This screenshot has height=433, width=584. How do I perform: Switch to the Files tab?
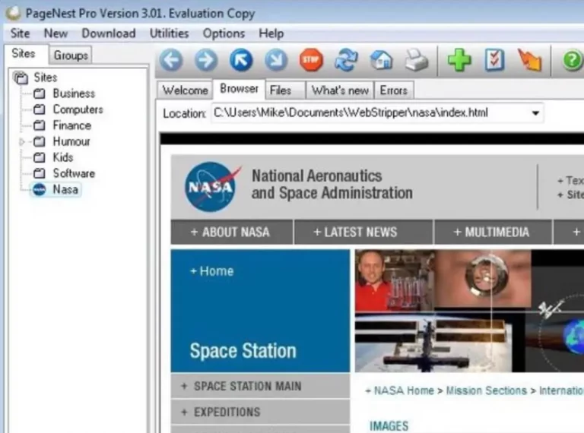coord(285,90)
